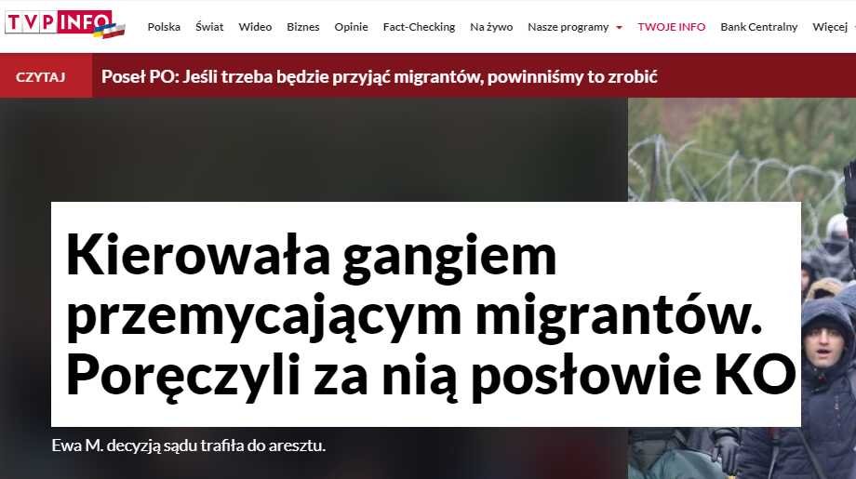This screenshot has width=856, height=479.
Task: Expand the arrow next to Nasze programy
Action: [619, 27]
